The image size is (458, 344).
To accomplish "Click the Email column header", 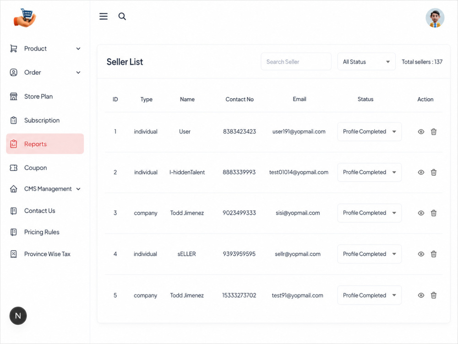I will coord(300,99).
